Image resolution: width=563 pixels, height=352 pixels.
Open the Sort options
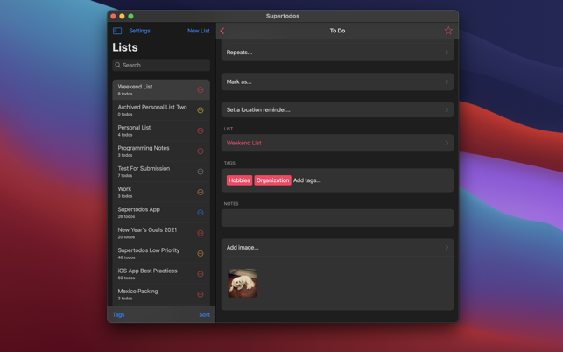point(204,314)
